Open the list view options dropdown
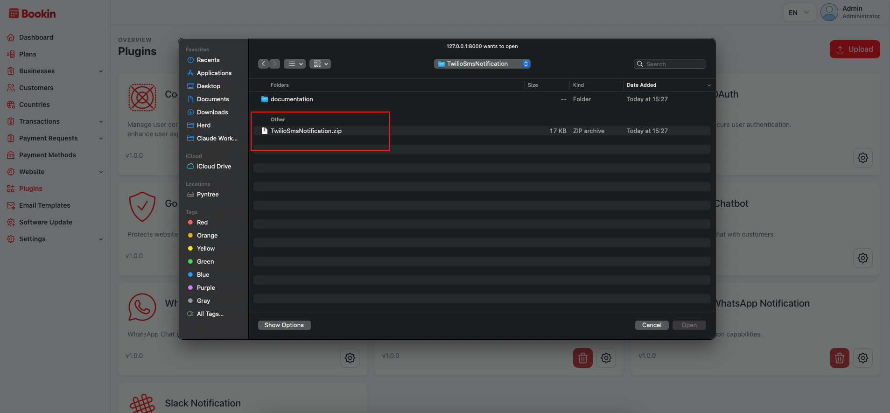 (294, 64)
